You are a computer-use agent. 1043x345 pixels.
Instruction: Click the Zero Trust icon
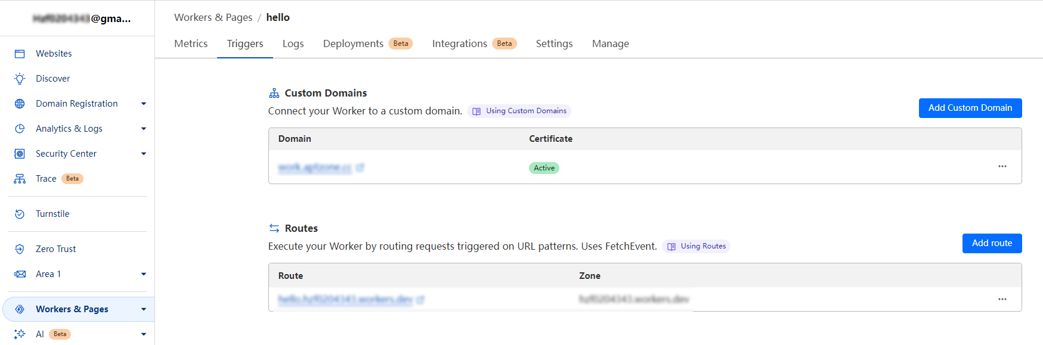20,249
